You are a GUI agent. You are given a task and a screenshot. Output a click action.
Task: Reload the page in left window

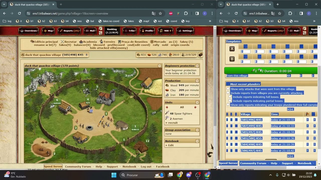click(x=19, y=13)
